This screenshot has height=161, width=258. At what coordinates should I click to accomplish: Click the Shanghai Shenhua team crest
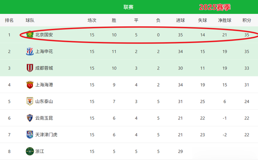click(x=30, y=51)
